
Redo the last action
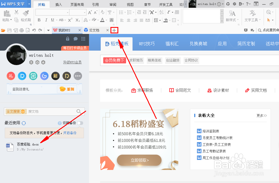40,30
